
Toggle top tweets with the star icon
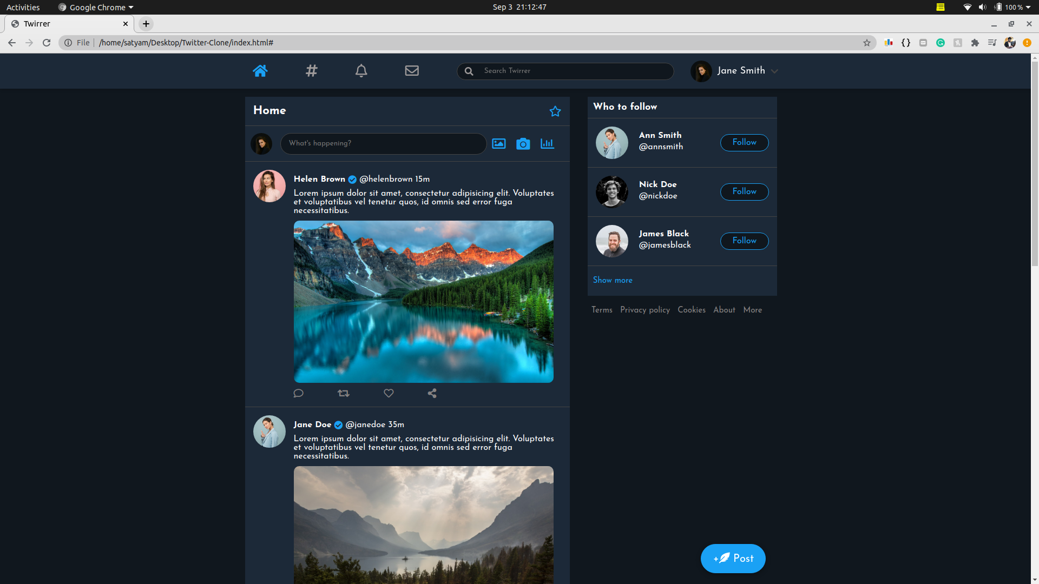pyautogui.click(x=555, y=111)
